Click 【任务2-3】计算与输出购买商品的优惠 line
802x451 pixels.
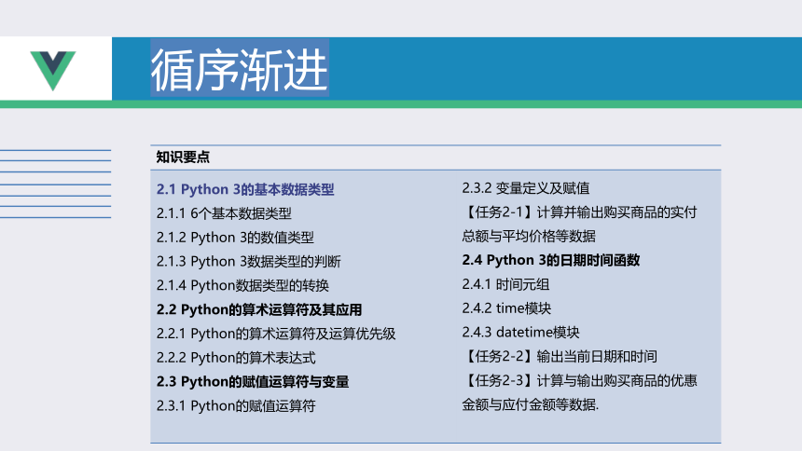[579, 380]
